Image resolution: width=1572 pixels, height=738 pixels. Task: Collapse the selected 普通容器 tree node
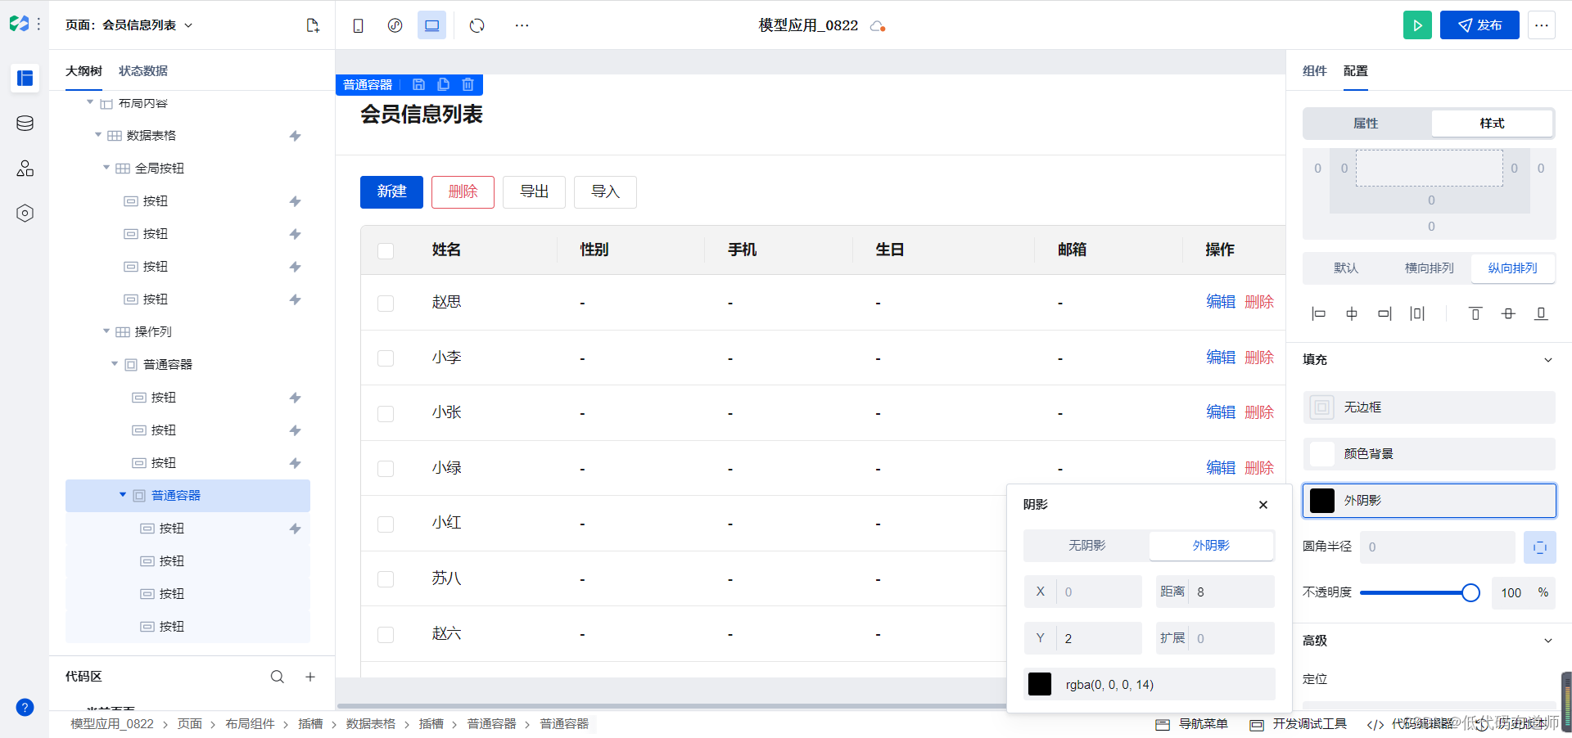pyautogui.click(x=123, y=495)
